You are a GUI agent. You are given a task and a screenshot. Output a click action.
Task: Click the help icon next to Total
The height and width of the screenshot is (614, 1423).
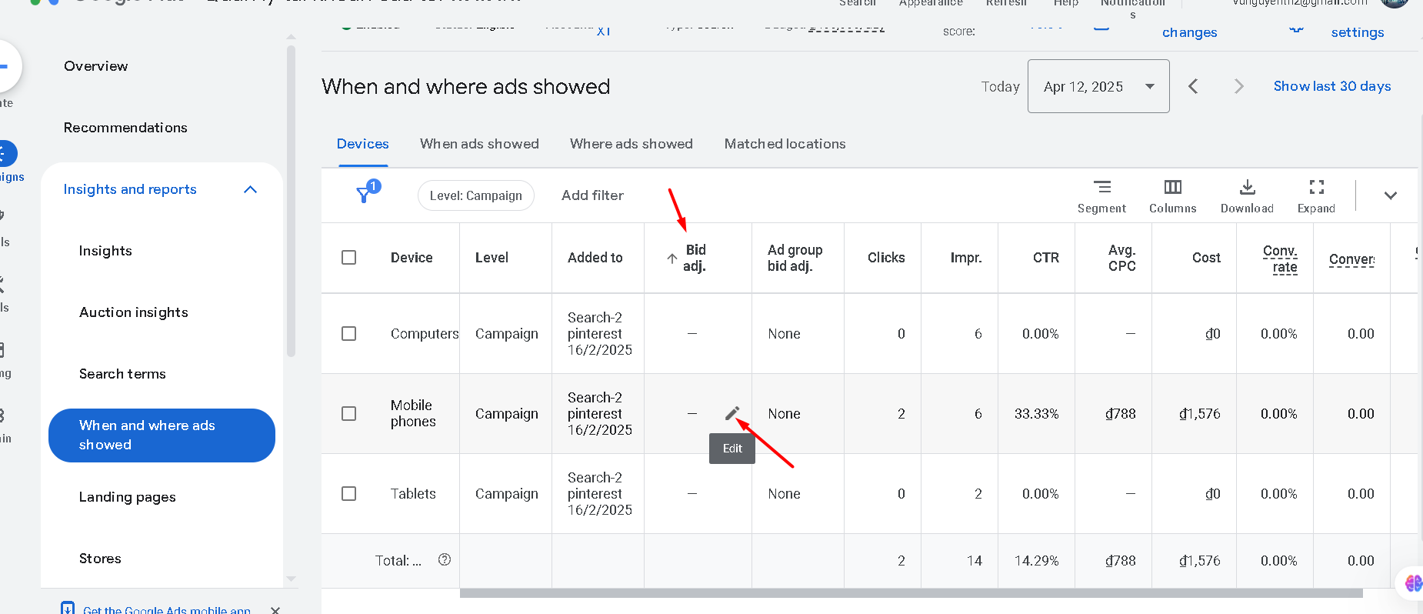coord(445,559)
